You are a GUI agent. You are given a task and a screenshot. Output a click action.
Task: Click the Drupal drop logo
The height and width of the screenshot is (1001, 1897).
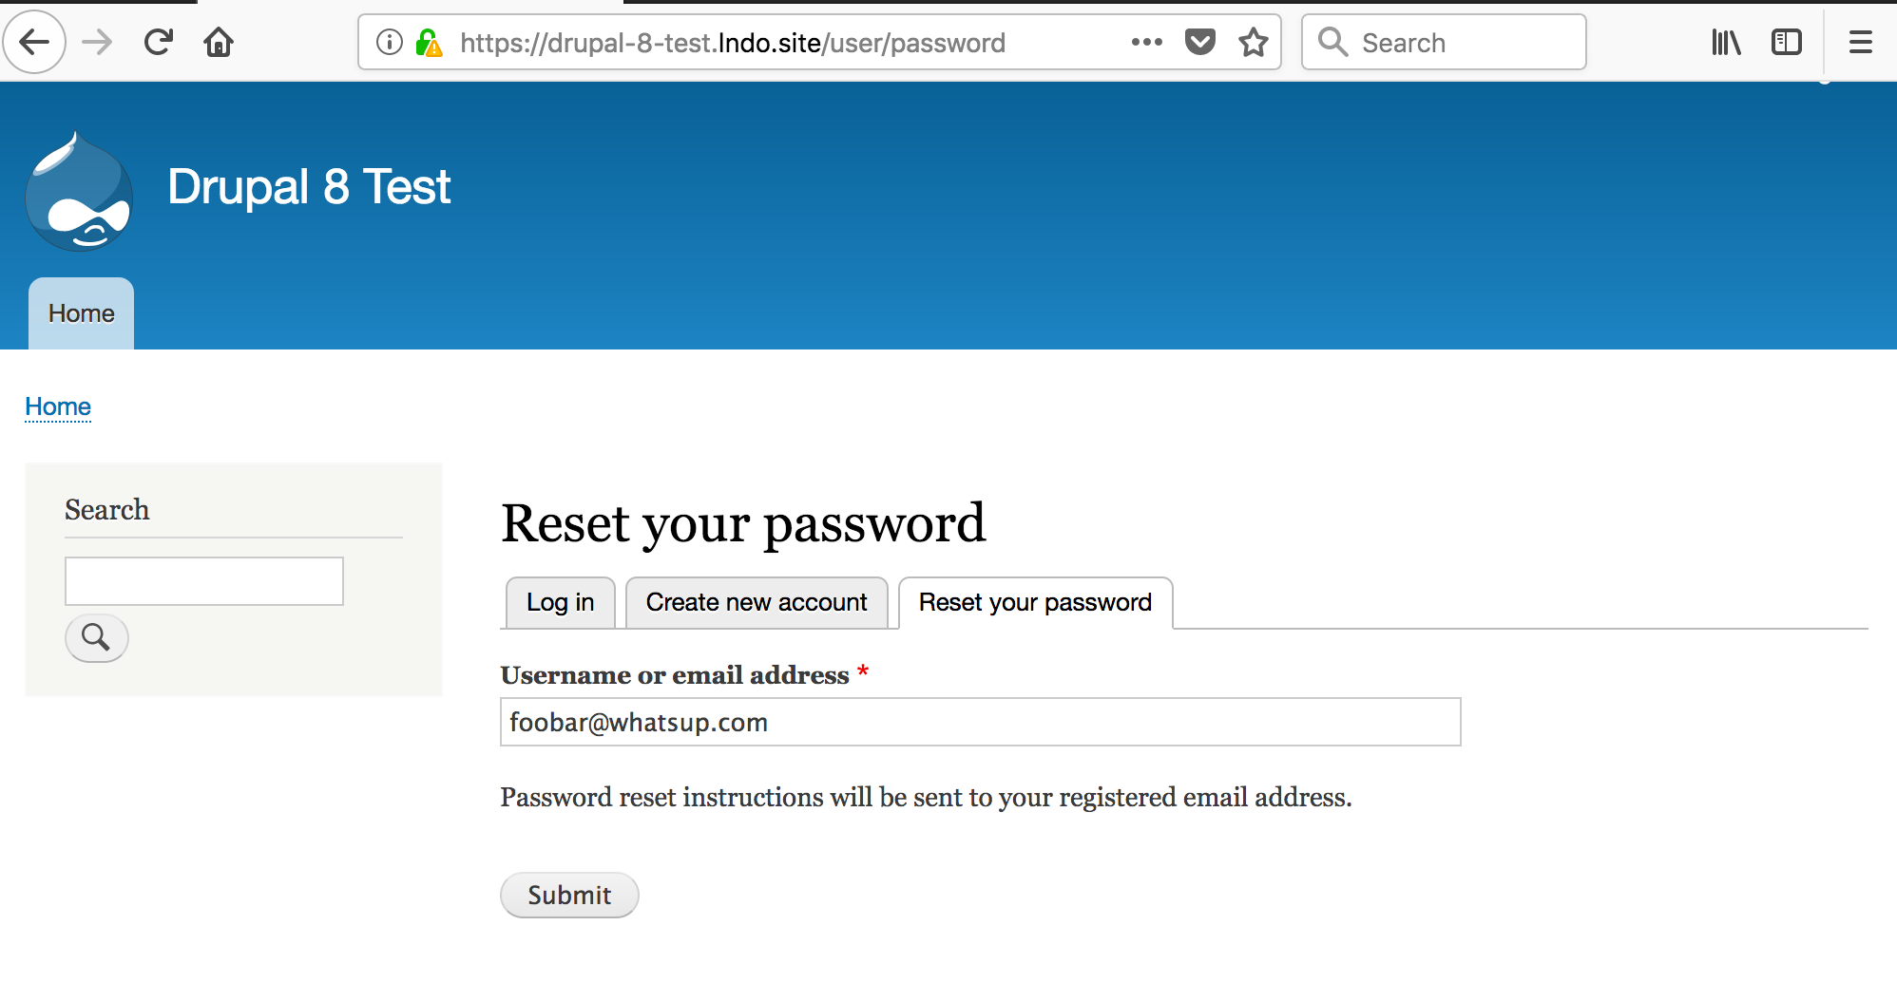(x=81, y=190)
